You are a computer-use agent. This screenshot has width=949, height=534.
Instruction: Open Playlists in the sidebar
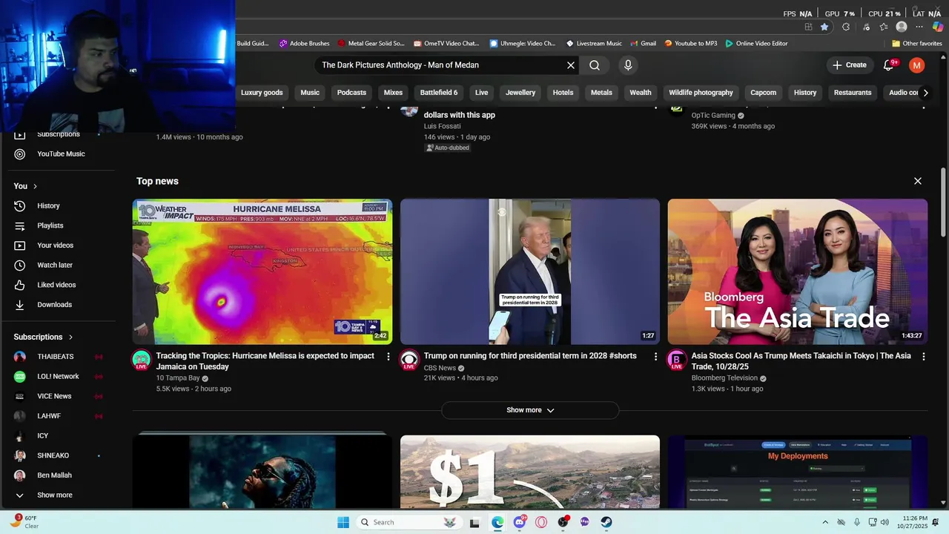pyautogui.click(x=50, y=225)
